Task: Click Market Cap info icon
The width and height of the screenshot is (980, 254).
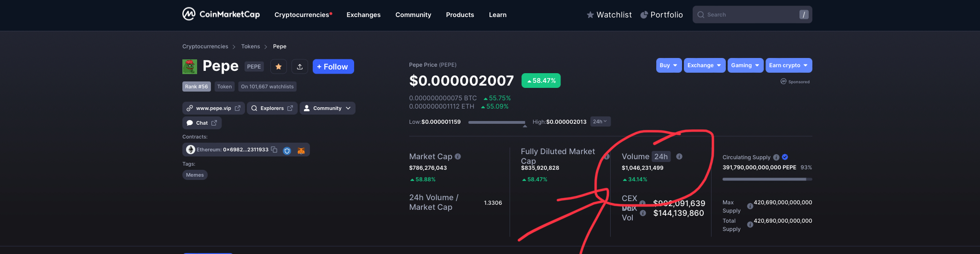Action: [458, 156]
